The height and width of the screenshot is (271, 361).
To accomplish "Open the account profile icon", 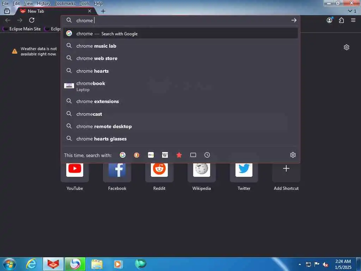I will coord(330,20).
